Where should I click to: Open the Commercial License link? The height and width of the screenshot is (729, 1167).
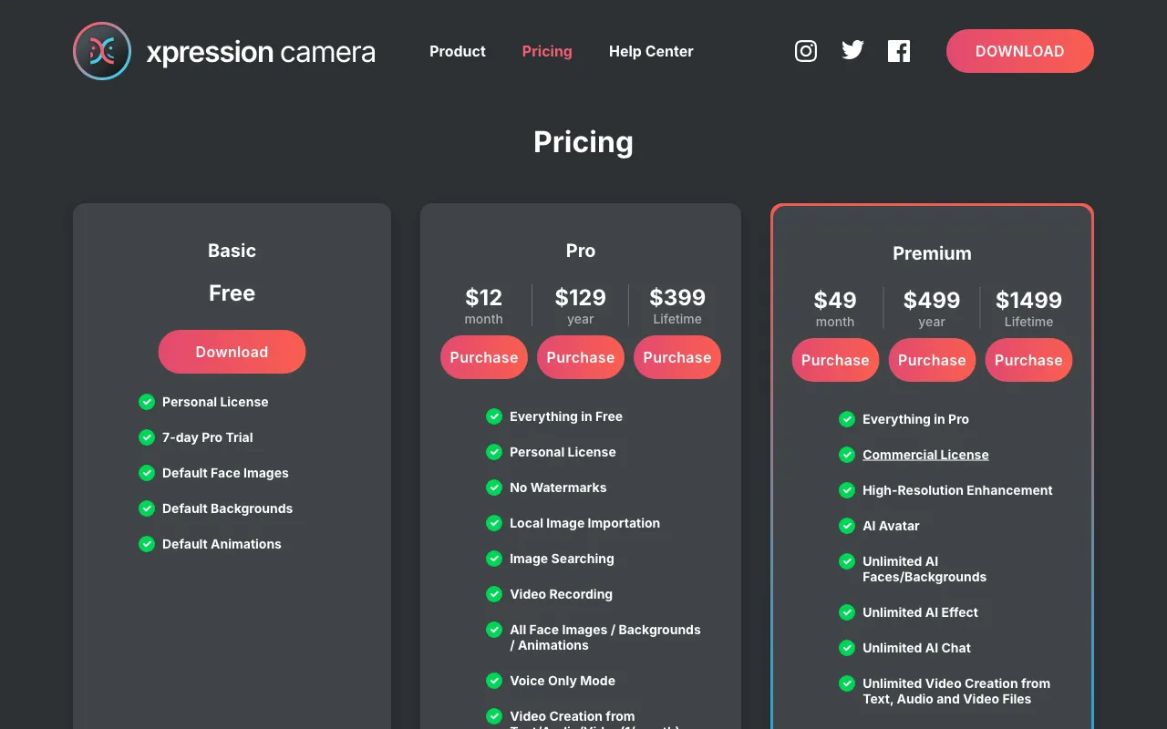coord(925,455)
